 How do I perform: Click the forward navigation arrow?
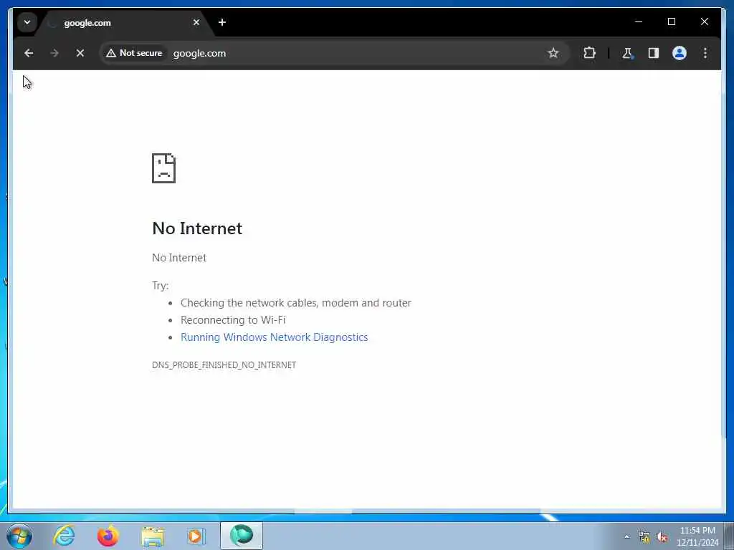click(x=54, y=53)
